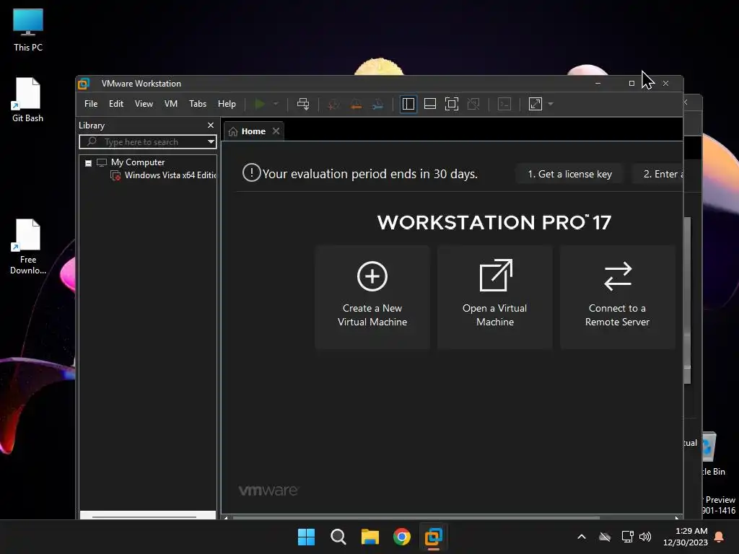
Task: Open the stretch mode dropdown arrow
Action: pos(551,104)
